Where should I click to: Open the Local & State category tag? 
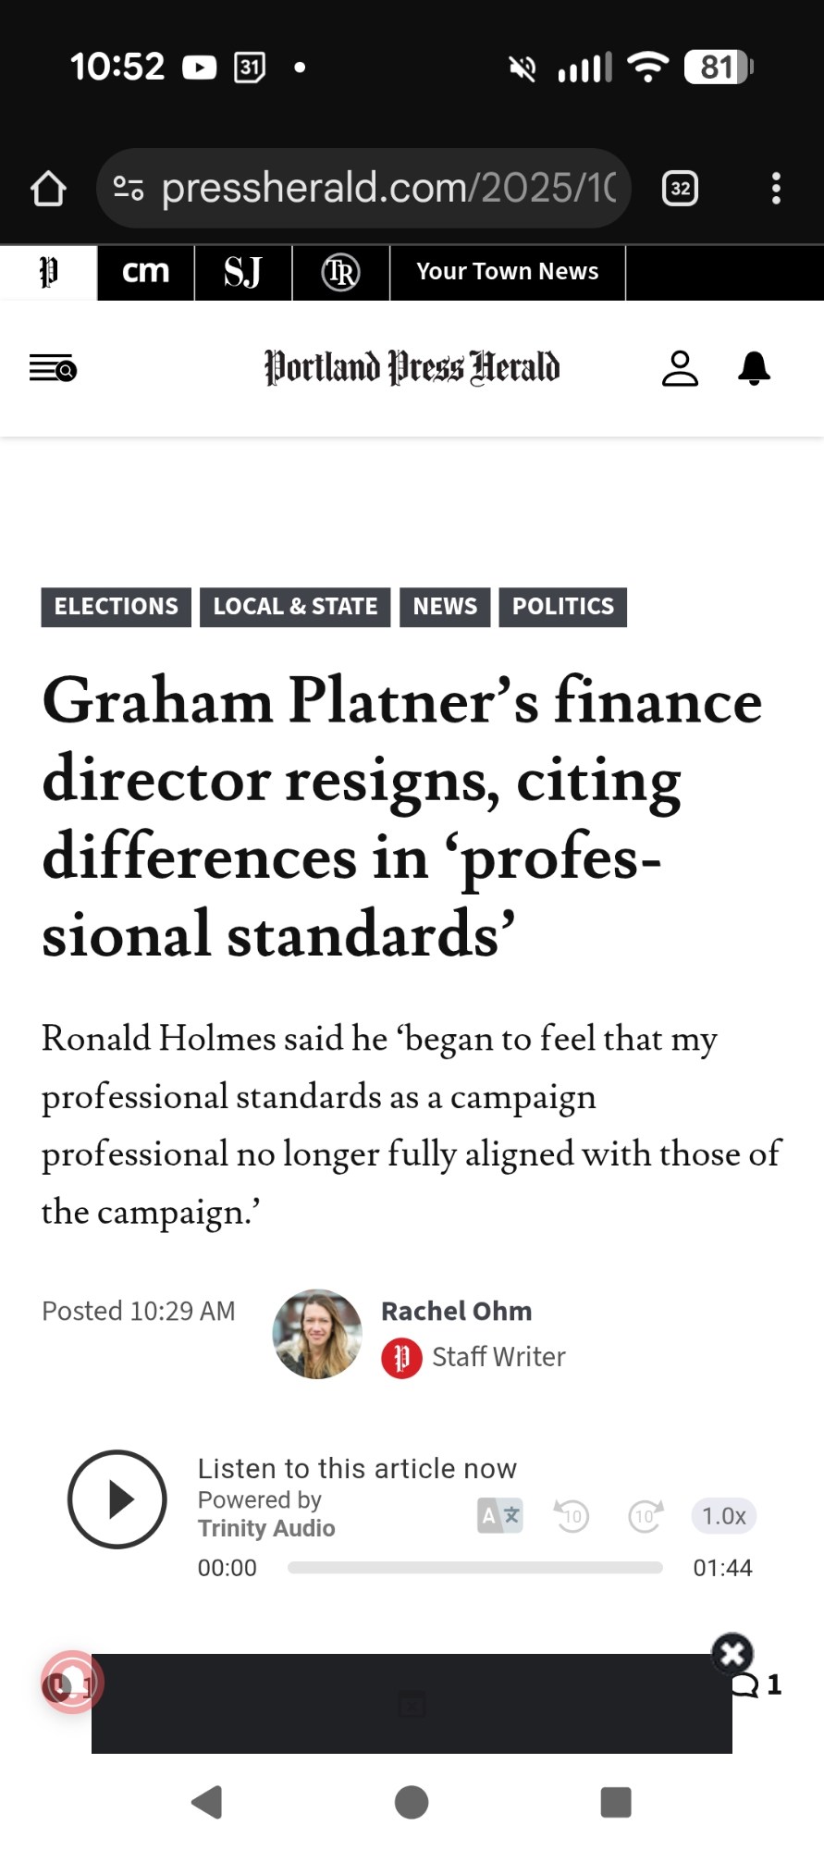click(295, 607)
